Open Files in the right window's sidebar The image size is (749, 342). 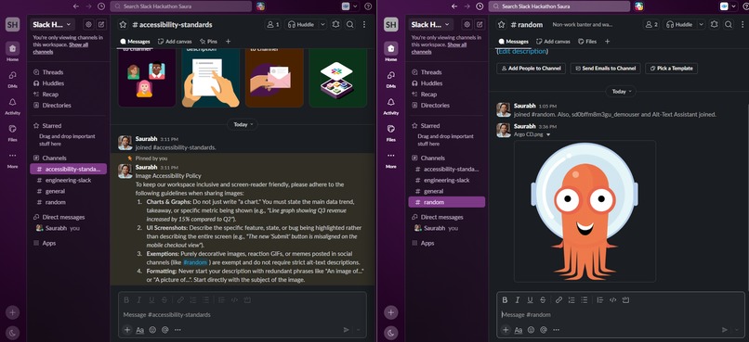click(390, 133)
